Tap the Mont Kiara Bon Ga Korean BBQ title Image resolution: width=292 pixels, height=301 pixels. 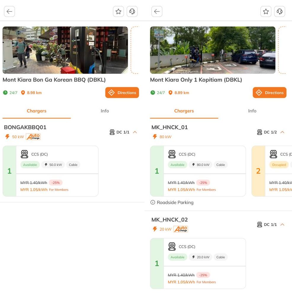click(x=54, y=80)
